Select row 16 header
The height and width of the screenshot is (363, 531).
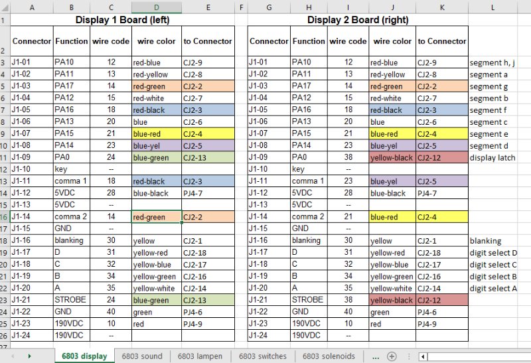4,217
